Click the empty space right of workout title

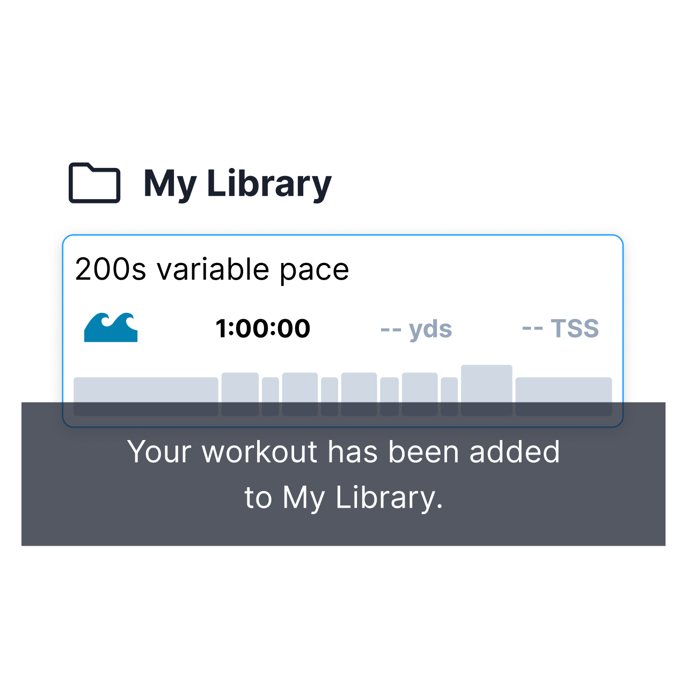pos(483,269)
